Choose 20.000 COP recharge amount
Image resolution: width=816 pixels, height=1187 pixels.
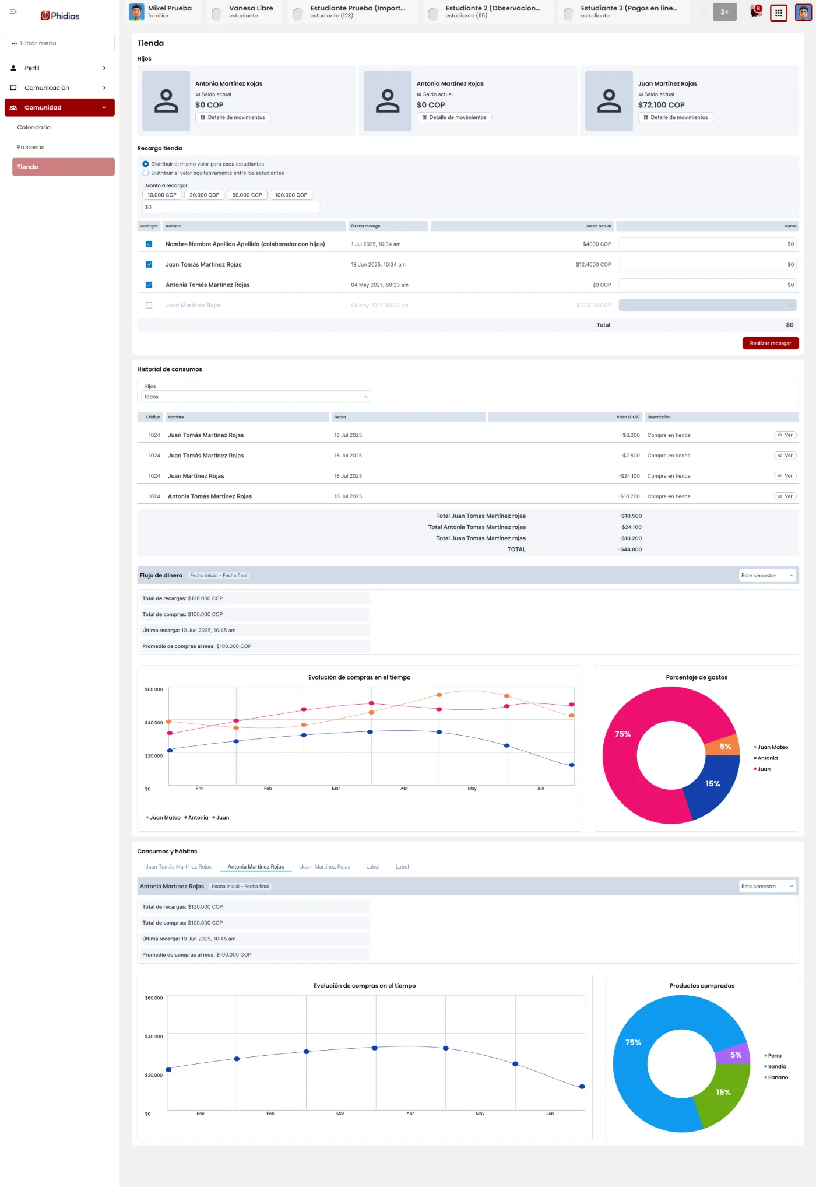click(205, 195)
